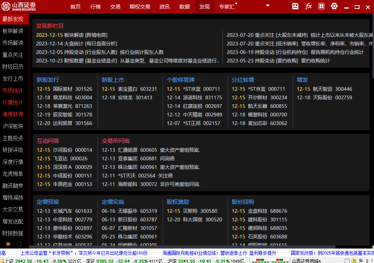Open the 股份回购 section heading
The image size is (374, 263).
coord(243,202)
